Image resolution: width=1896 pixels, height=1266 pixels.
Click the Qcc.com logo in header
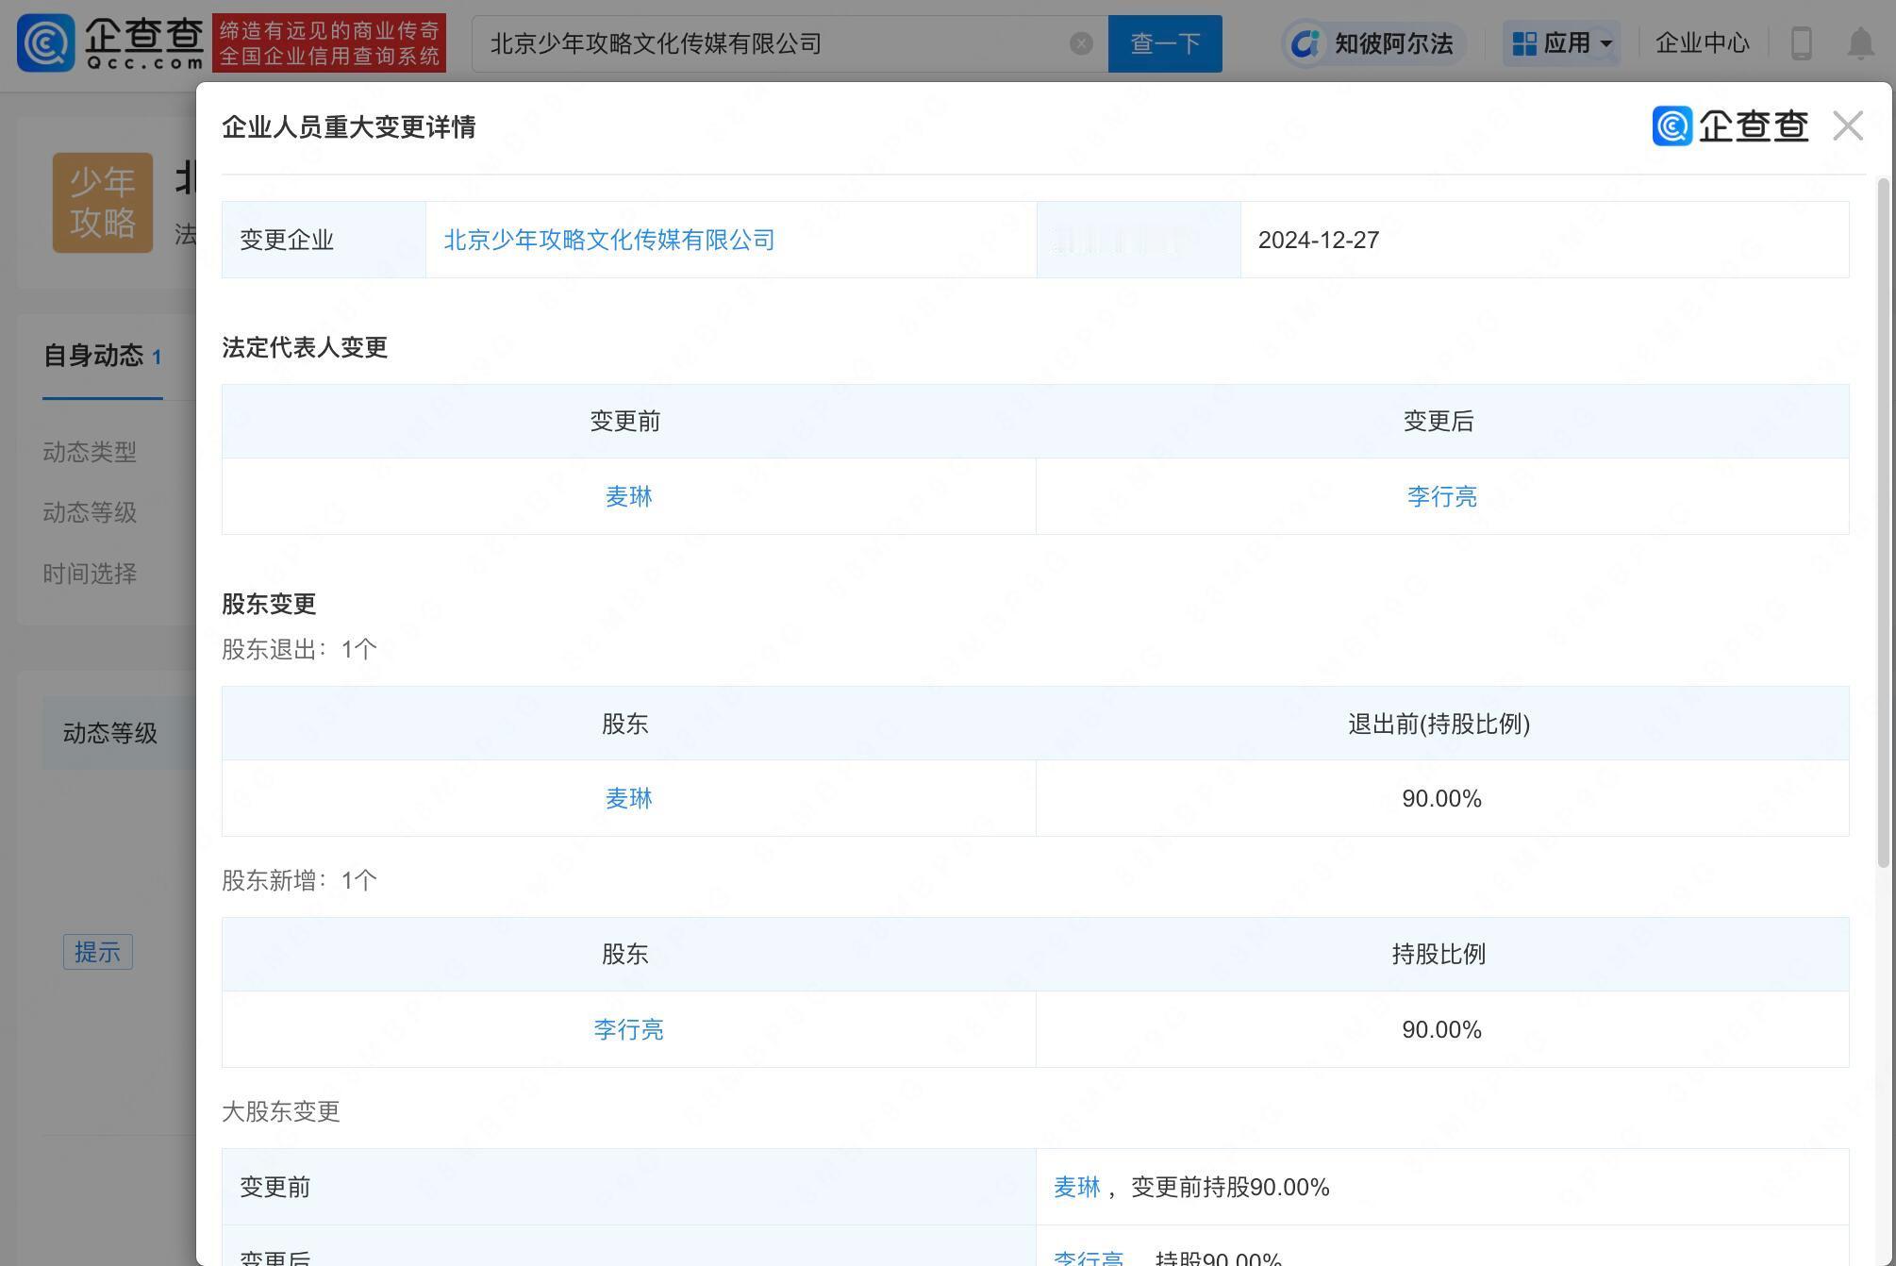[110, 43]
